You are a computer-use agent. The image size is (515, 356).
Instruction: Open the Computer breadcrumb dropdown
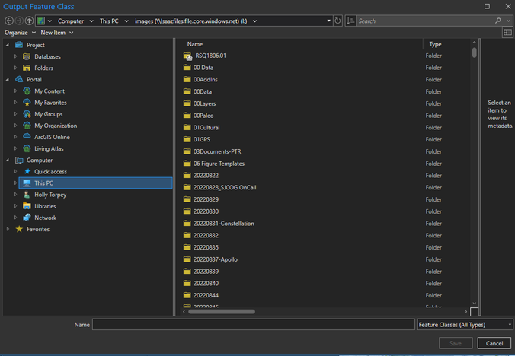[91, 21]
